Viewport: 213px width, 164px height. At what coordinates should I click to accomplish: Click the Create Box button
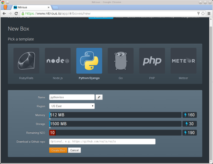[x=58, y=150]
